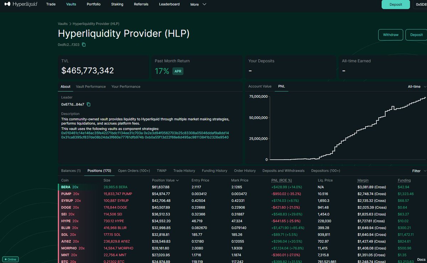
Task: Open component vault 0x2e3d94f056... link
Action: (186, 133)
